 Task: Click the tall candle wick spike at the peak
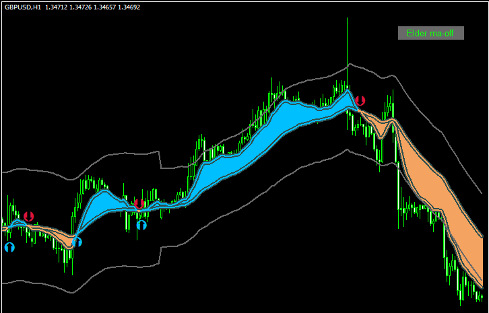tap(348, 40)
